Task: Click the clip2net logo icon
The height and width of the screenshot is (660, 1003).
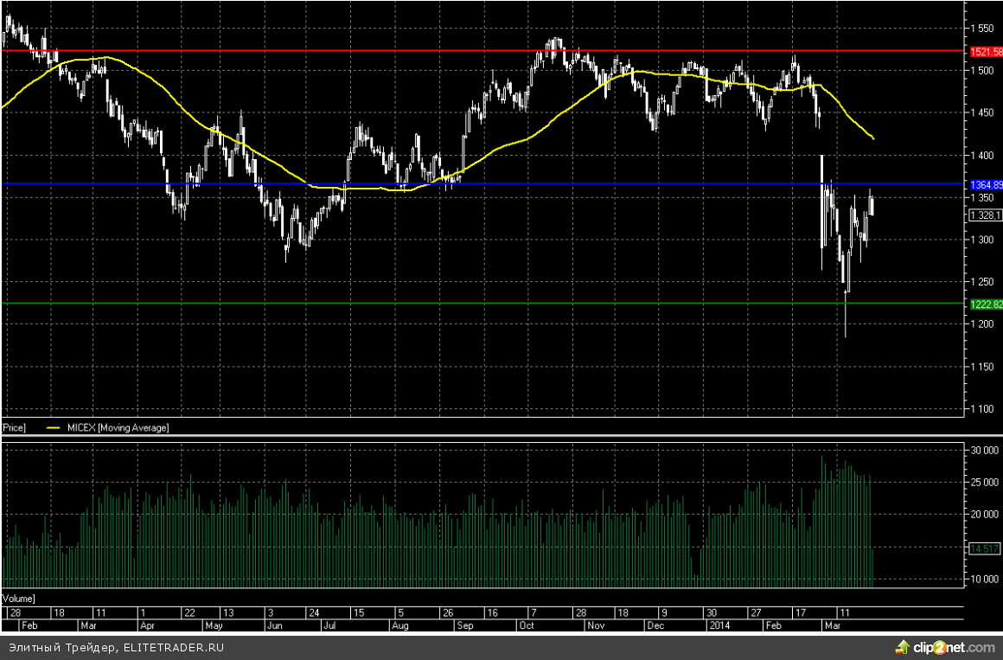Action: click(903, 647)
